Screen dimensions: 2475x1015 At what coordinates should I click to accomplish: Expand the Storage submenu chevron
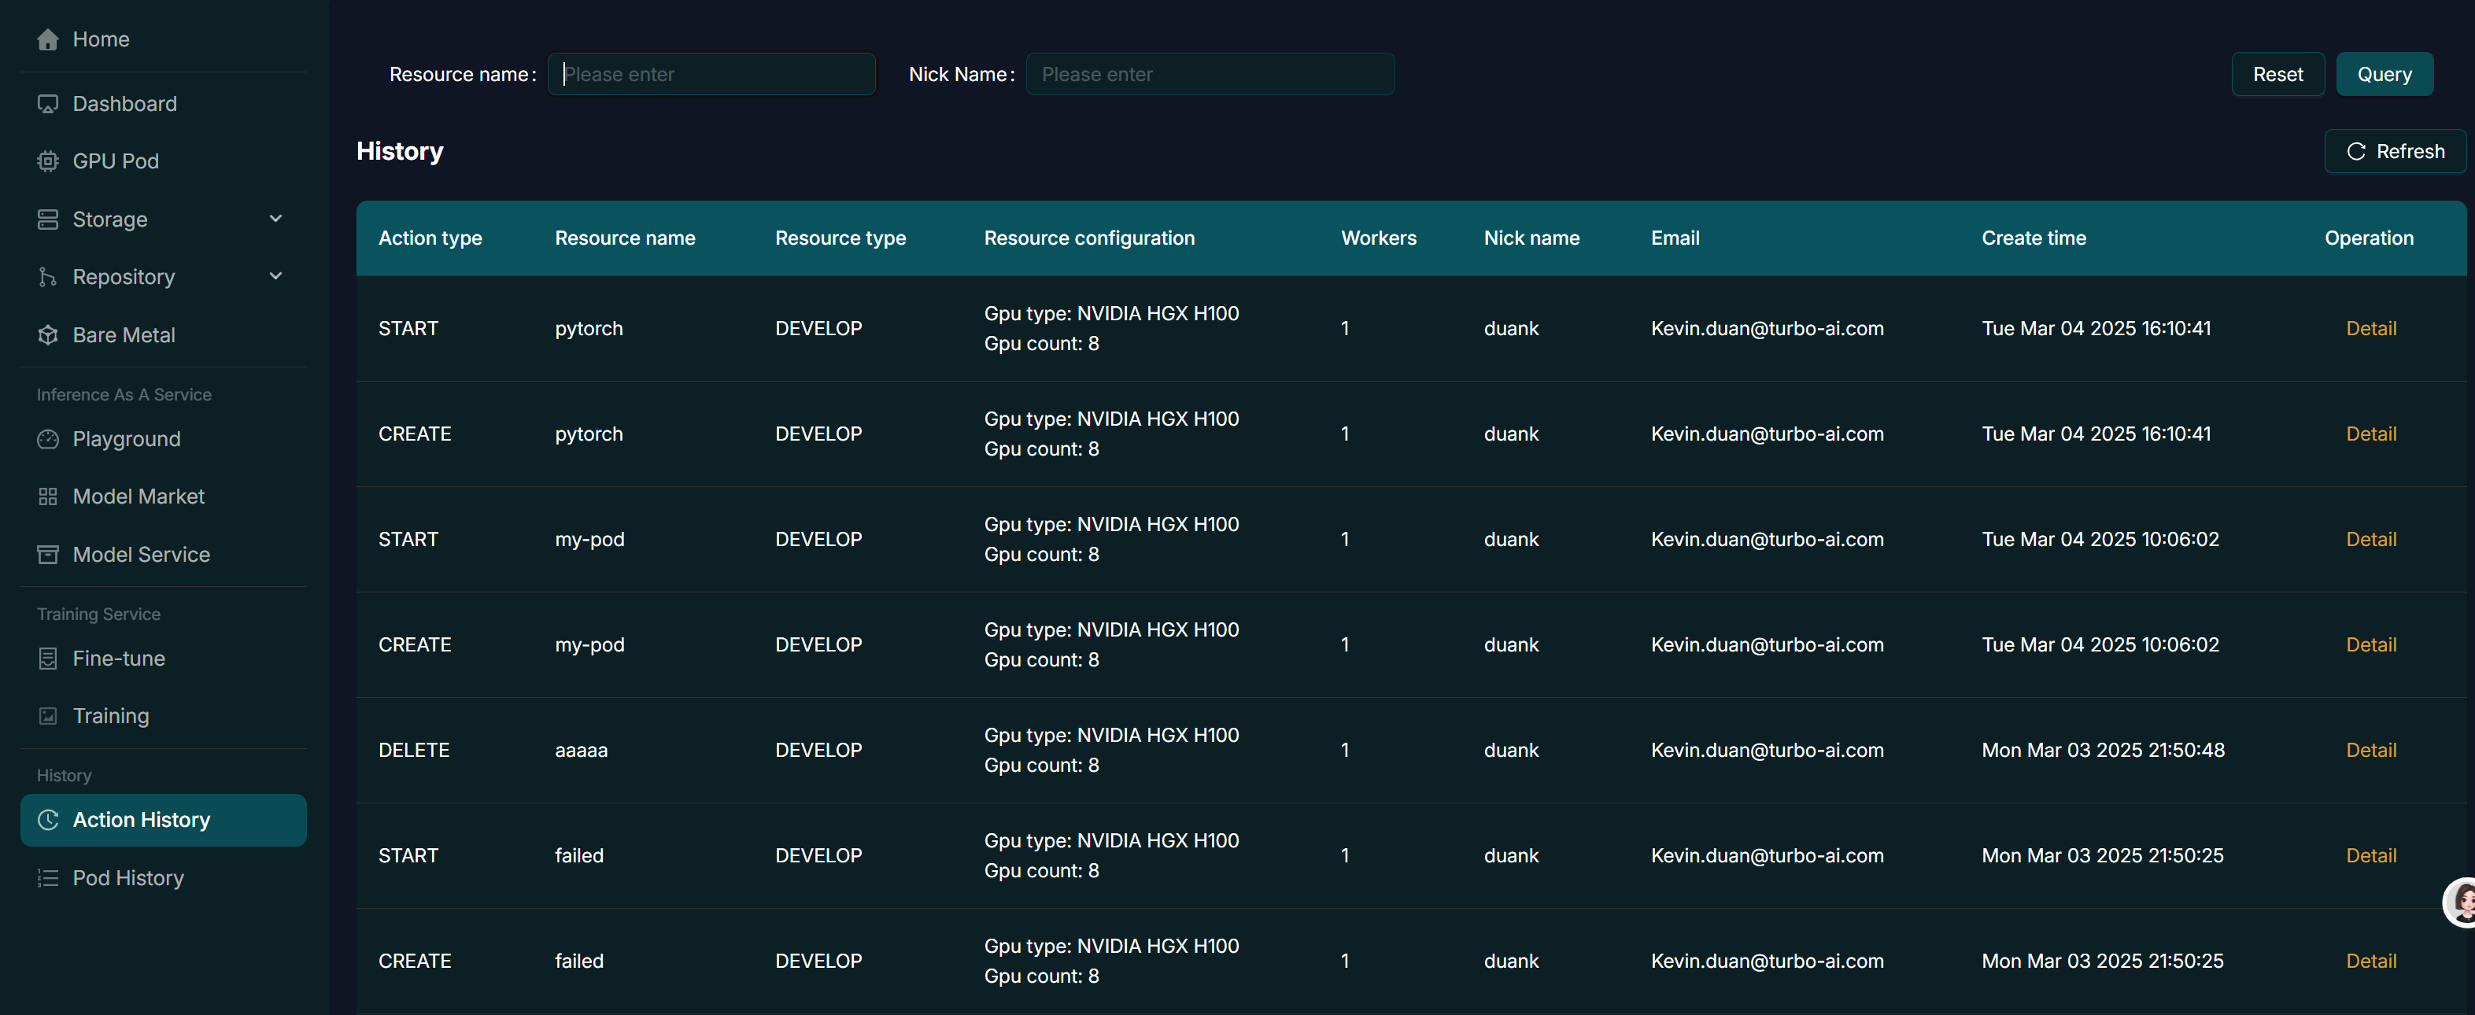tap(275, 219)
